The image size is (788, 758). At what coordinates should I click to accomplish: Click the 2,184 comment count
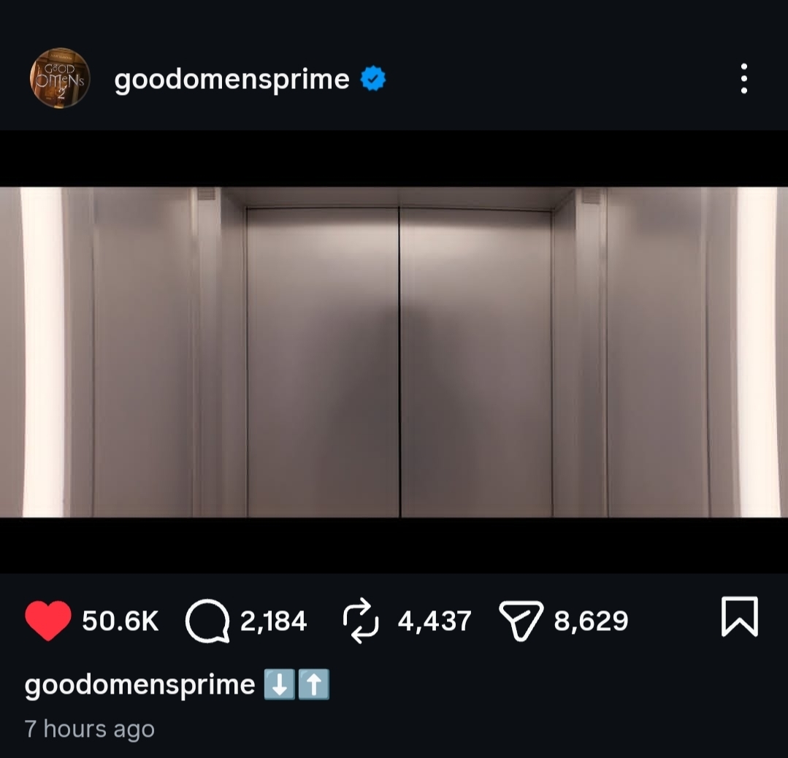pos(273,621)
